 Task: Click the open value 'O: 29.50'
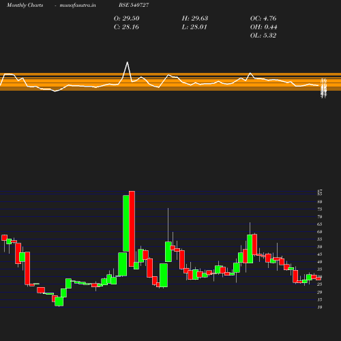pos(126,18)
